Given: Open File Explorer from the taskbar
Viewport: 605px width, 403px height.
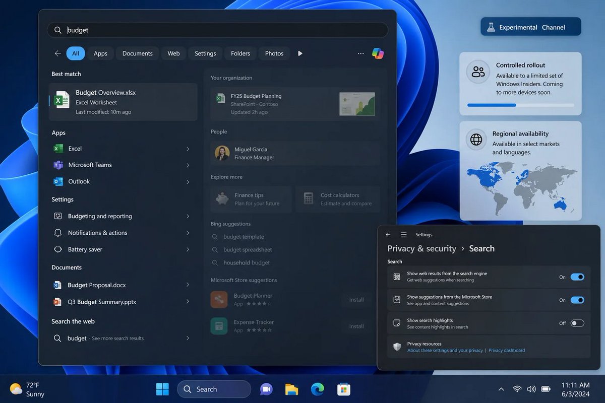Looking at the screenshot, I should 291,389.
